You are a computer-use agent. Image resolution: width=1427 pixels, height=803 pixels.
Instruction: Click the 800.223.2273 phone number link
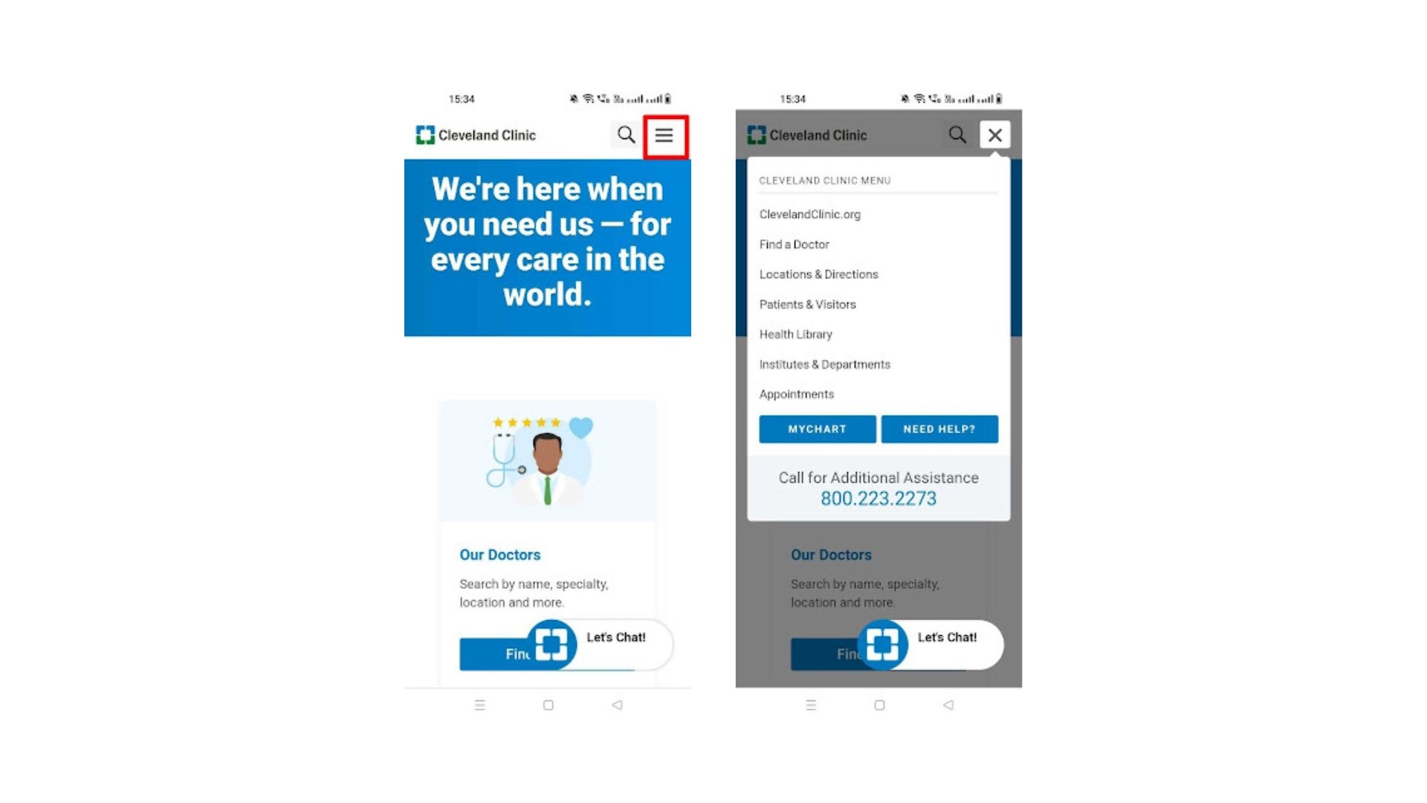tap(878, 498)
